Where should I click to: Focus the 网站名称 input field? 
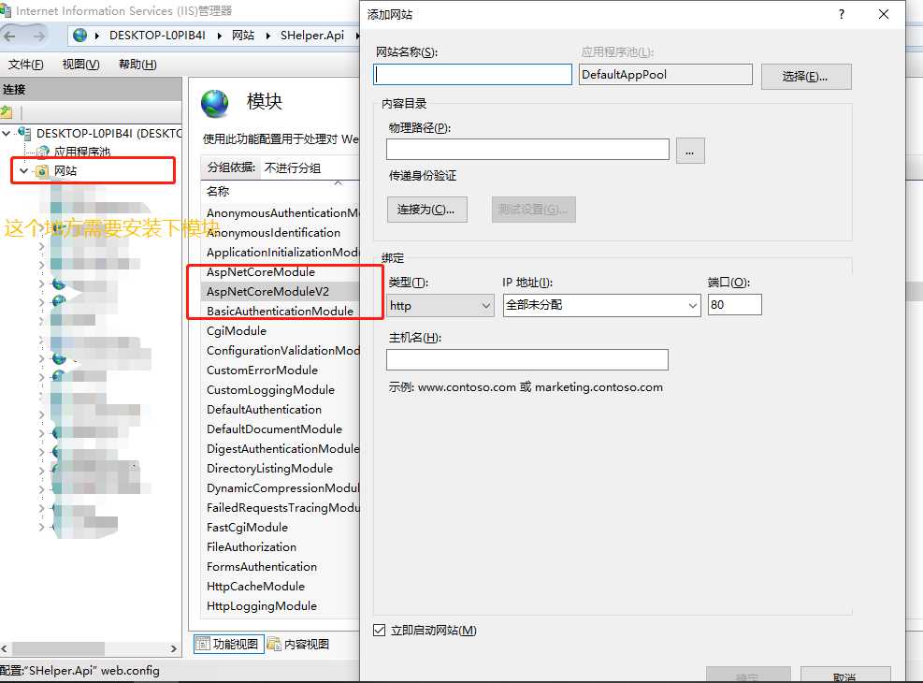click(x=472, y=74)
